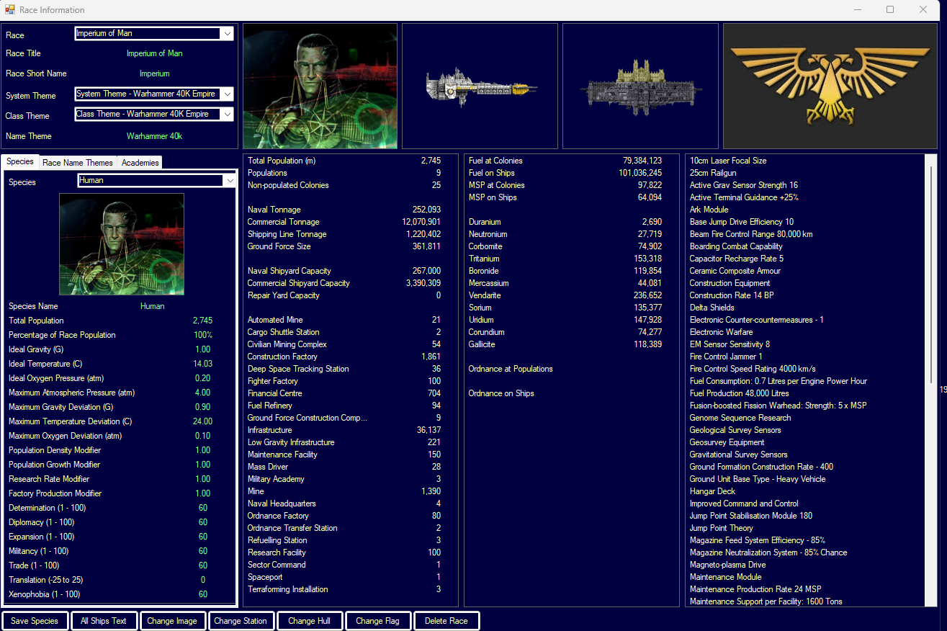The image size is (947, 631).
Task: Maximize the Race Information window
Action: click(x=890, y=9)
